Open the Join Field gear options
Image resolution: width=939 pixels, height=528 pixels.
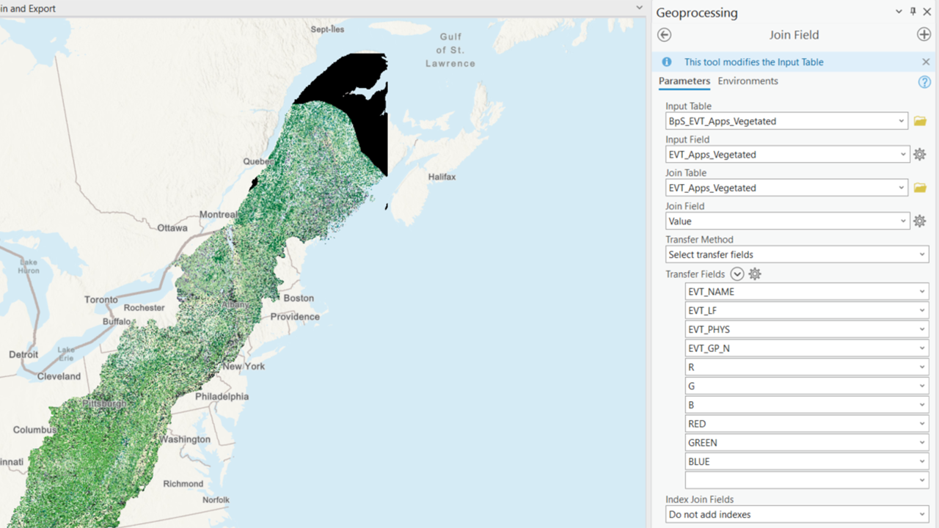click(x=921, y=221)
